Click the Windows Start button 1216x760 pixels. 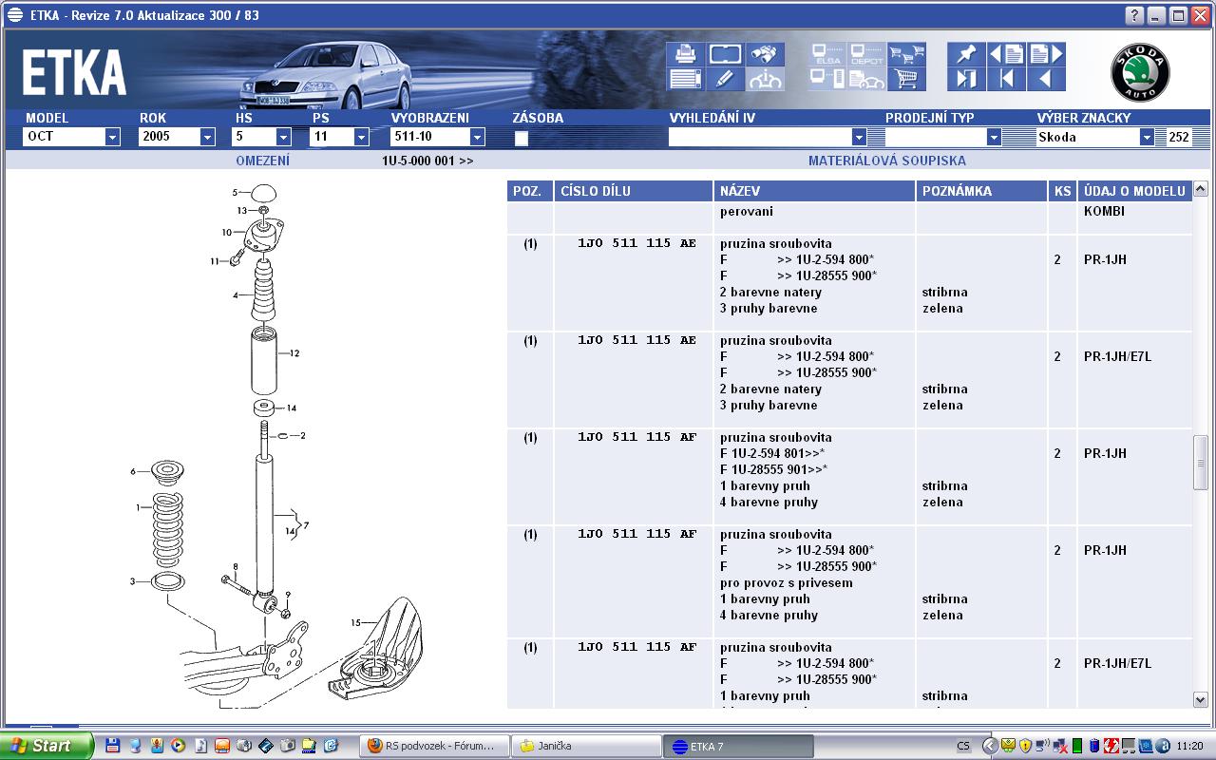pos(47,746)
